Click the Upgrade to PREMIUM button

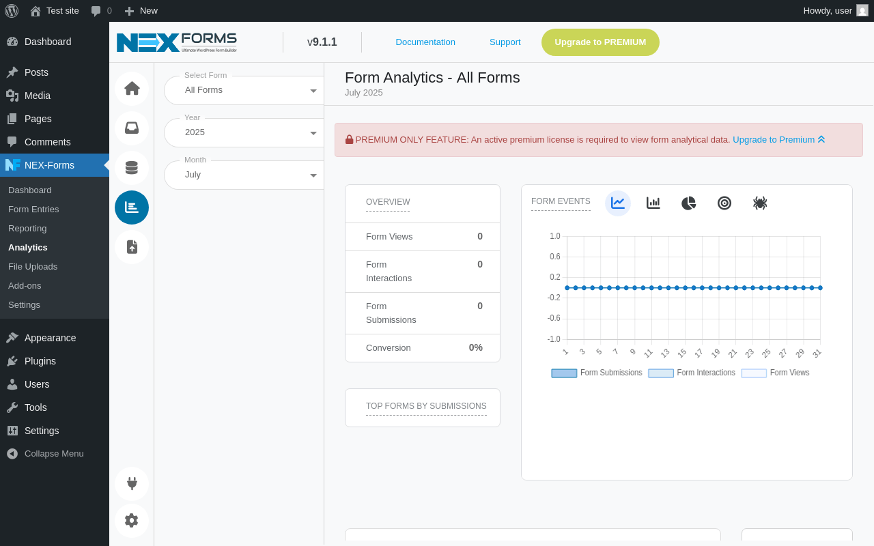click(600, 42)
